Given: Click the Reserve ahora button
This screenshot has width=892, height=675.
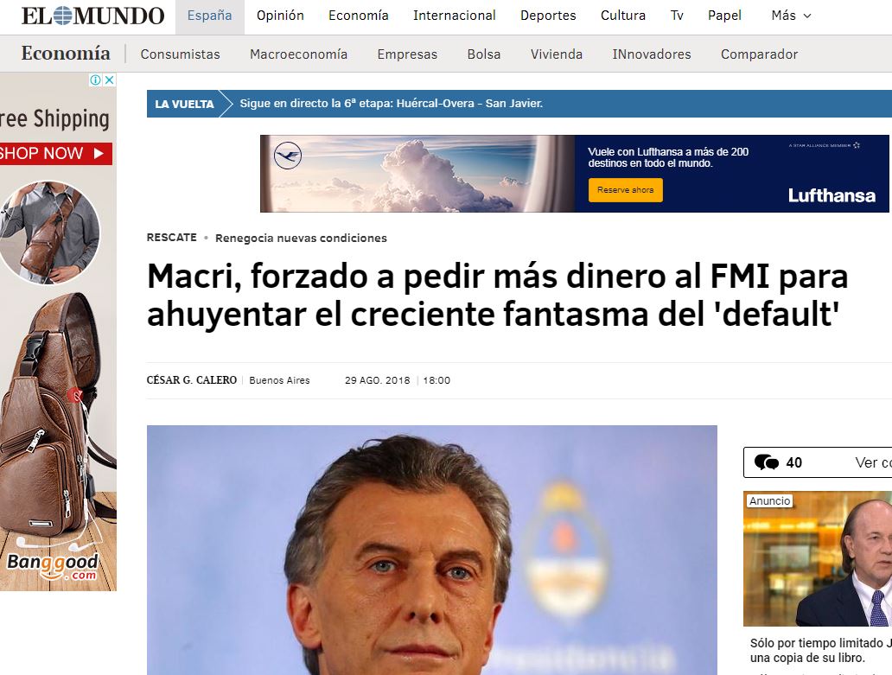Looking at the screenshot, I should pos(625,190).
